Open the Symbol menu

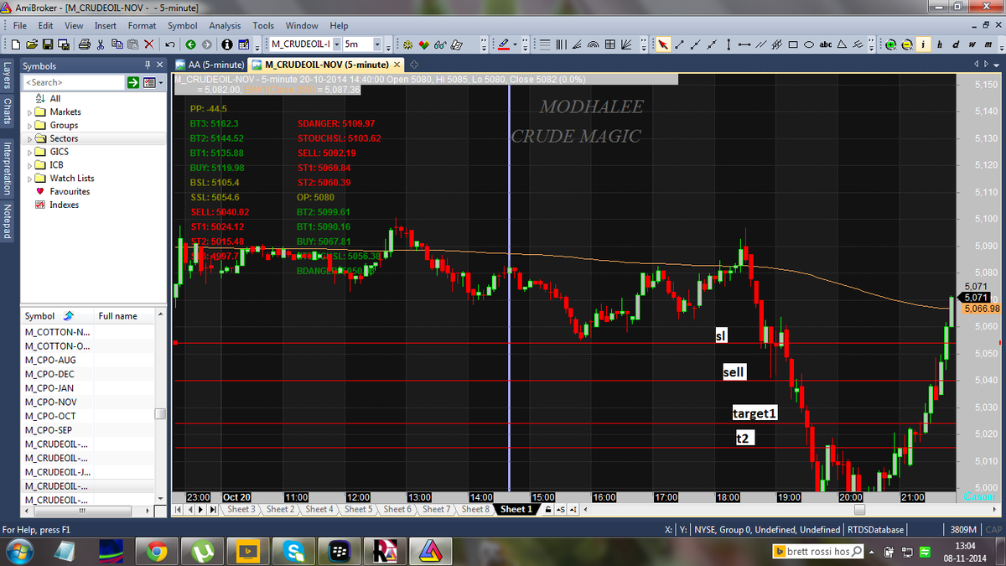coord(183,26)
